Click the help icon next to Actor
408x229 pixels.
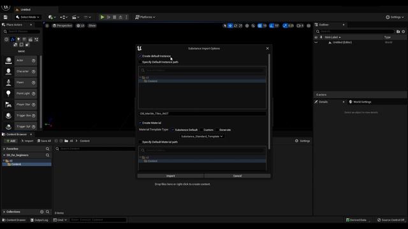[x=34, y=60]
